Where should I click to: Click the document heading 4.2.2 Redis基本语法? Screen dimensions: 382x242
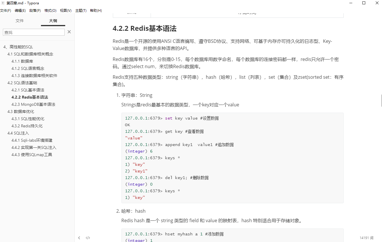pyautogui.click(x=145, y=28)
